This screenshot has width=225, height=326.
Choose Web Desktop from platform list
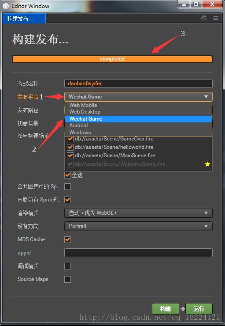click(x=138, y=112)
